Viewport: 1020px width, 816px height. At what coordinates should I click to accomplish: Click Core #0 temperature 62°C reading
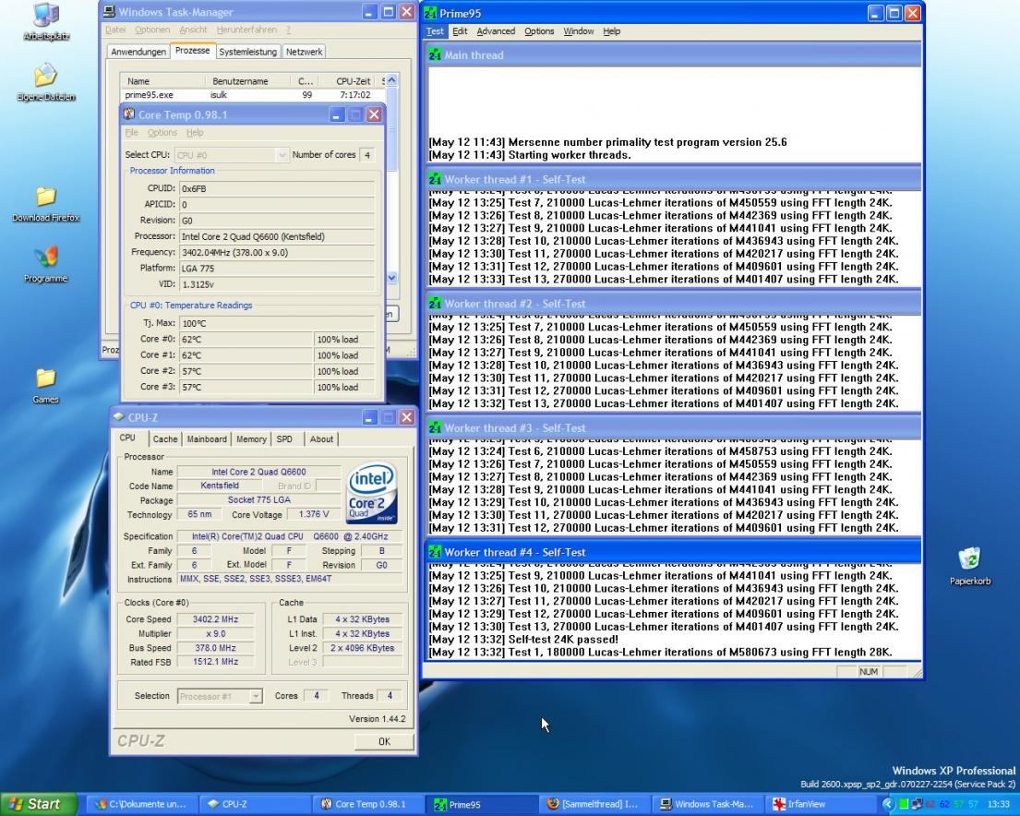pyautogui.click(x=246, y=339)
